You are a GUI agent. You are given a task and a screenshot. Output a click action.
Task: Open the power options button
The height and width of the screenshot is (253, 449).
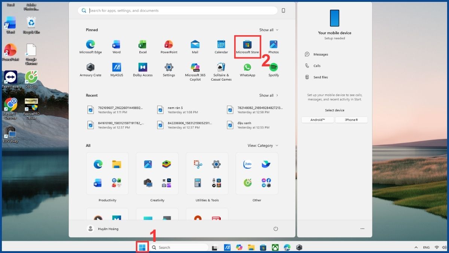[276, 229]
